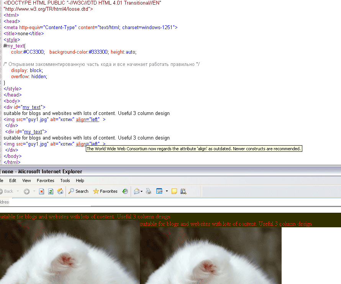Click the <title>none</title> line

pyautogui.click(x=24, y=33)
